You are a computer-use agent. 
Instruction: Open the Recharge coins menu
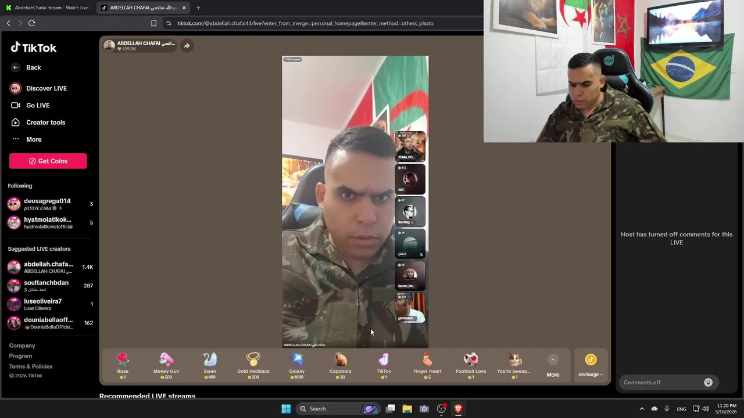pyautogui.click(x=591, y=366)
